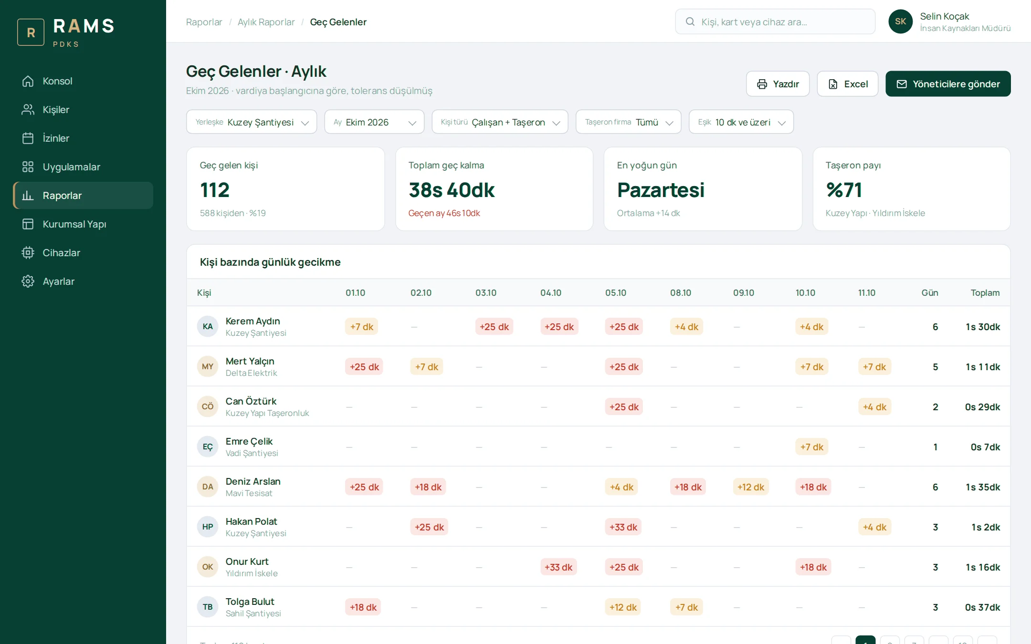Expand the Eşik threshold dropdown

tap(741, 122)
